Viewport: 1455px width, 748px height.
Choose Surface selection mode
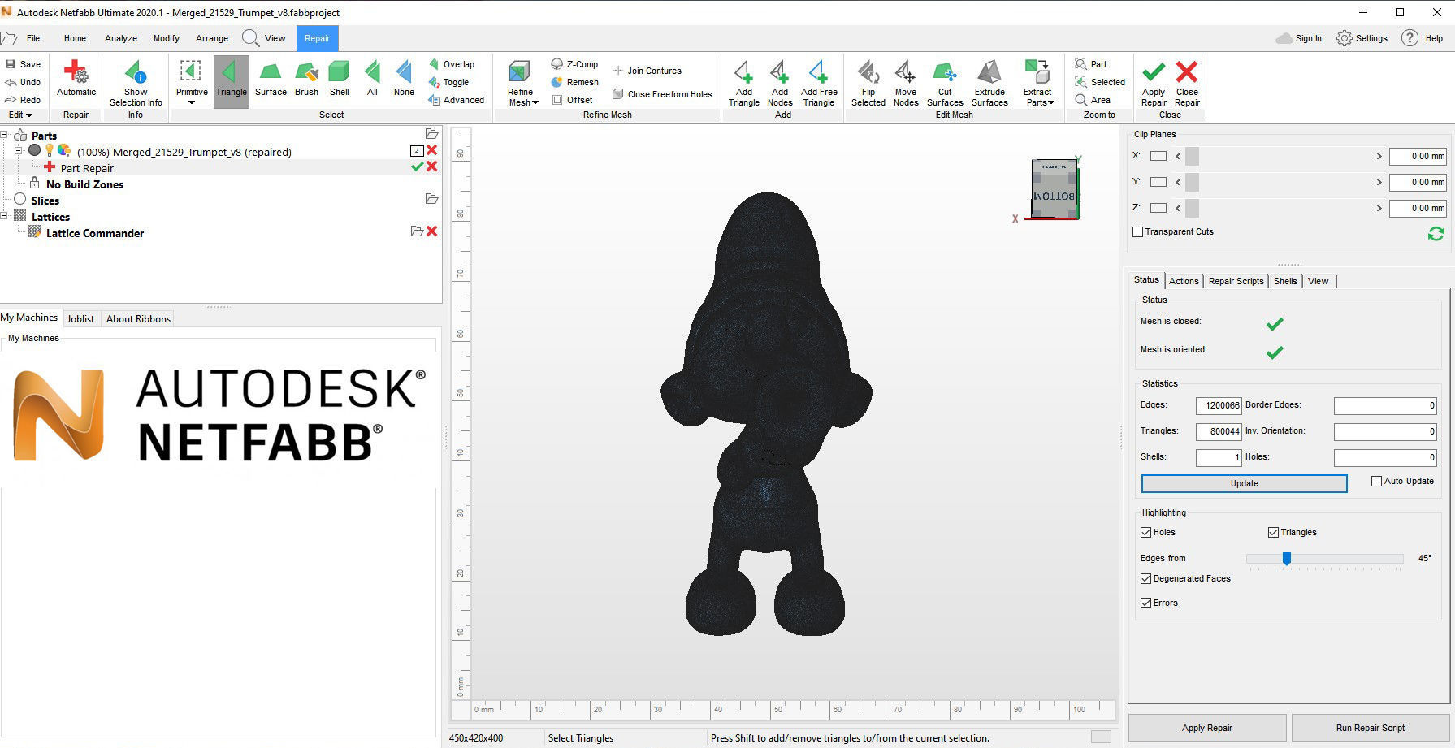click(271, 80)
